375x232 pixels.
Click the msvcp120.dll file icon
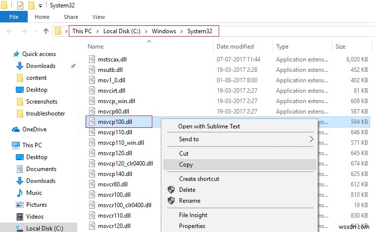click(92, 153)
